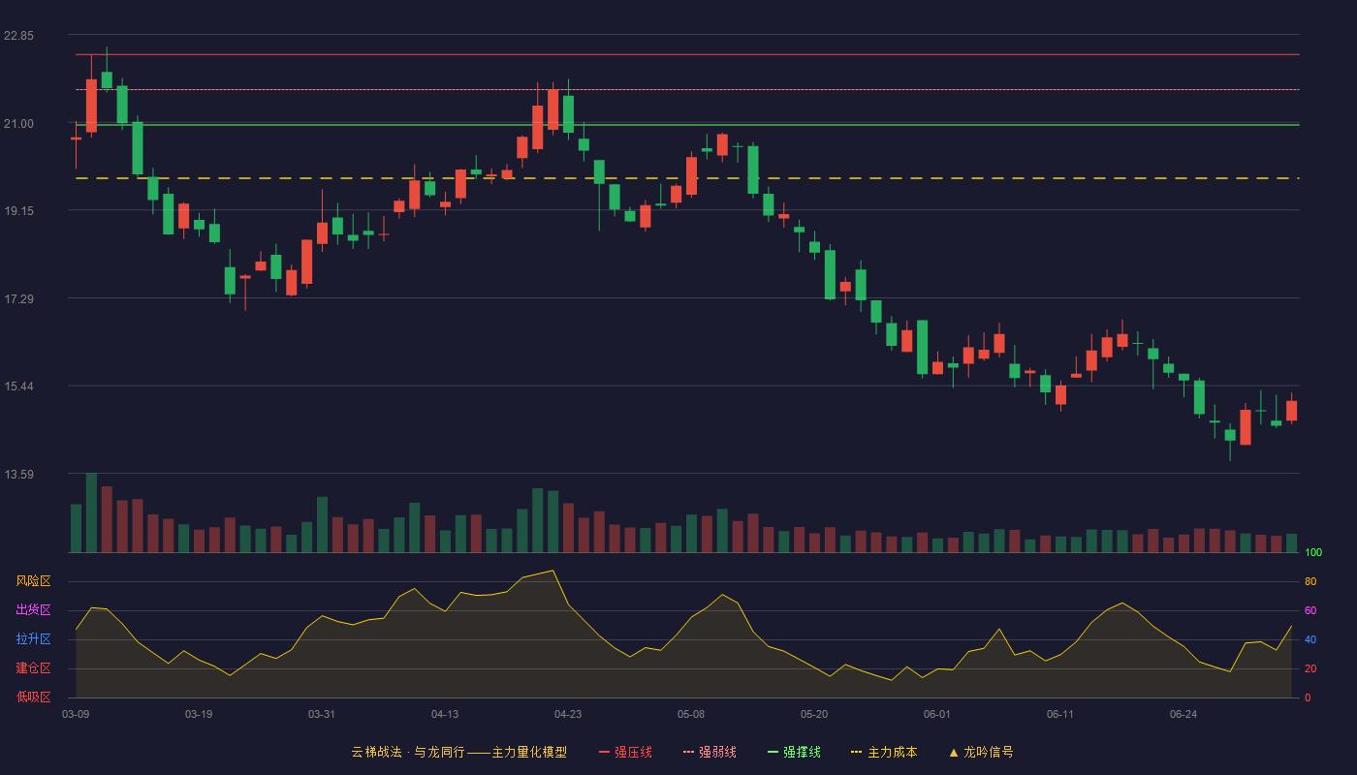Click the blue 40 indicator scale label
Screen dimensions: 1357x775
1310,639
